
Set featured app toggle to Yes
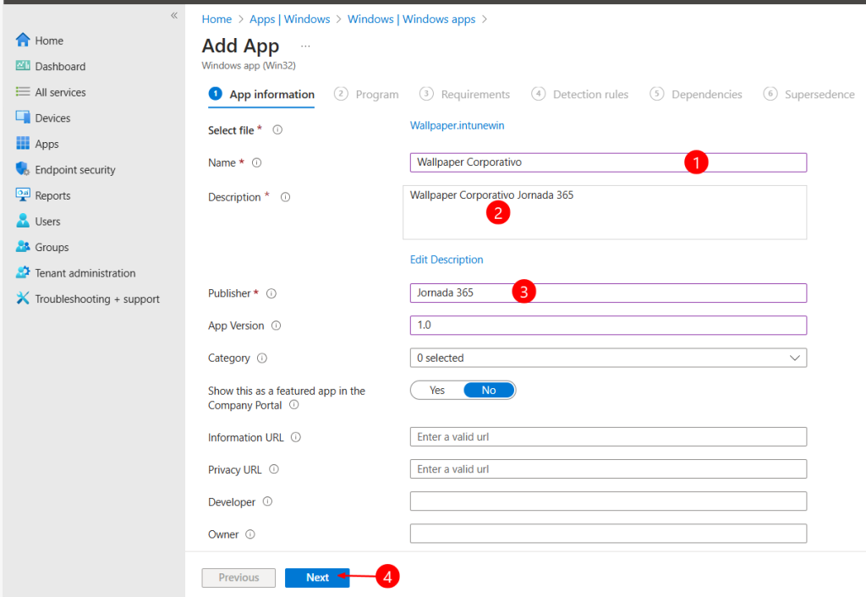(x=437, y=390)
